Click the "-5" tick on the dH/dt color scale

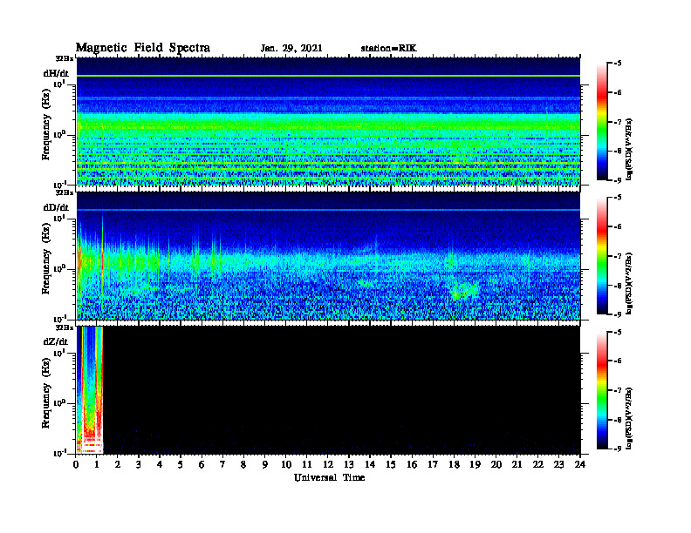click(618, 64)
